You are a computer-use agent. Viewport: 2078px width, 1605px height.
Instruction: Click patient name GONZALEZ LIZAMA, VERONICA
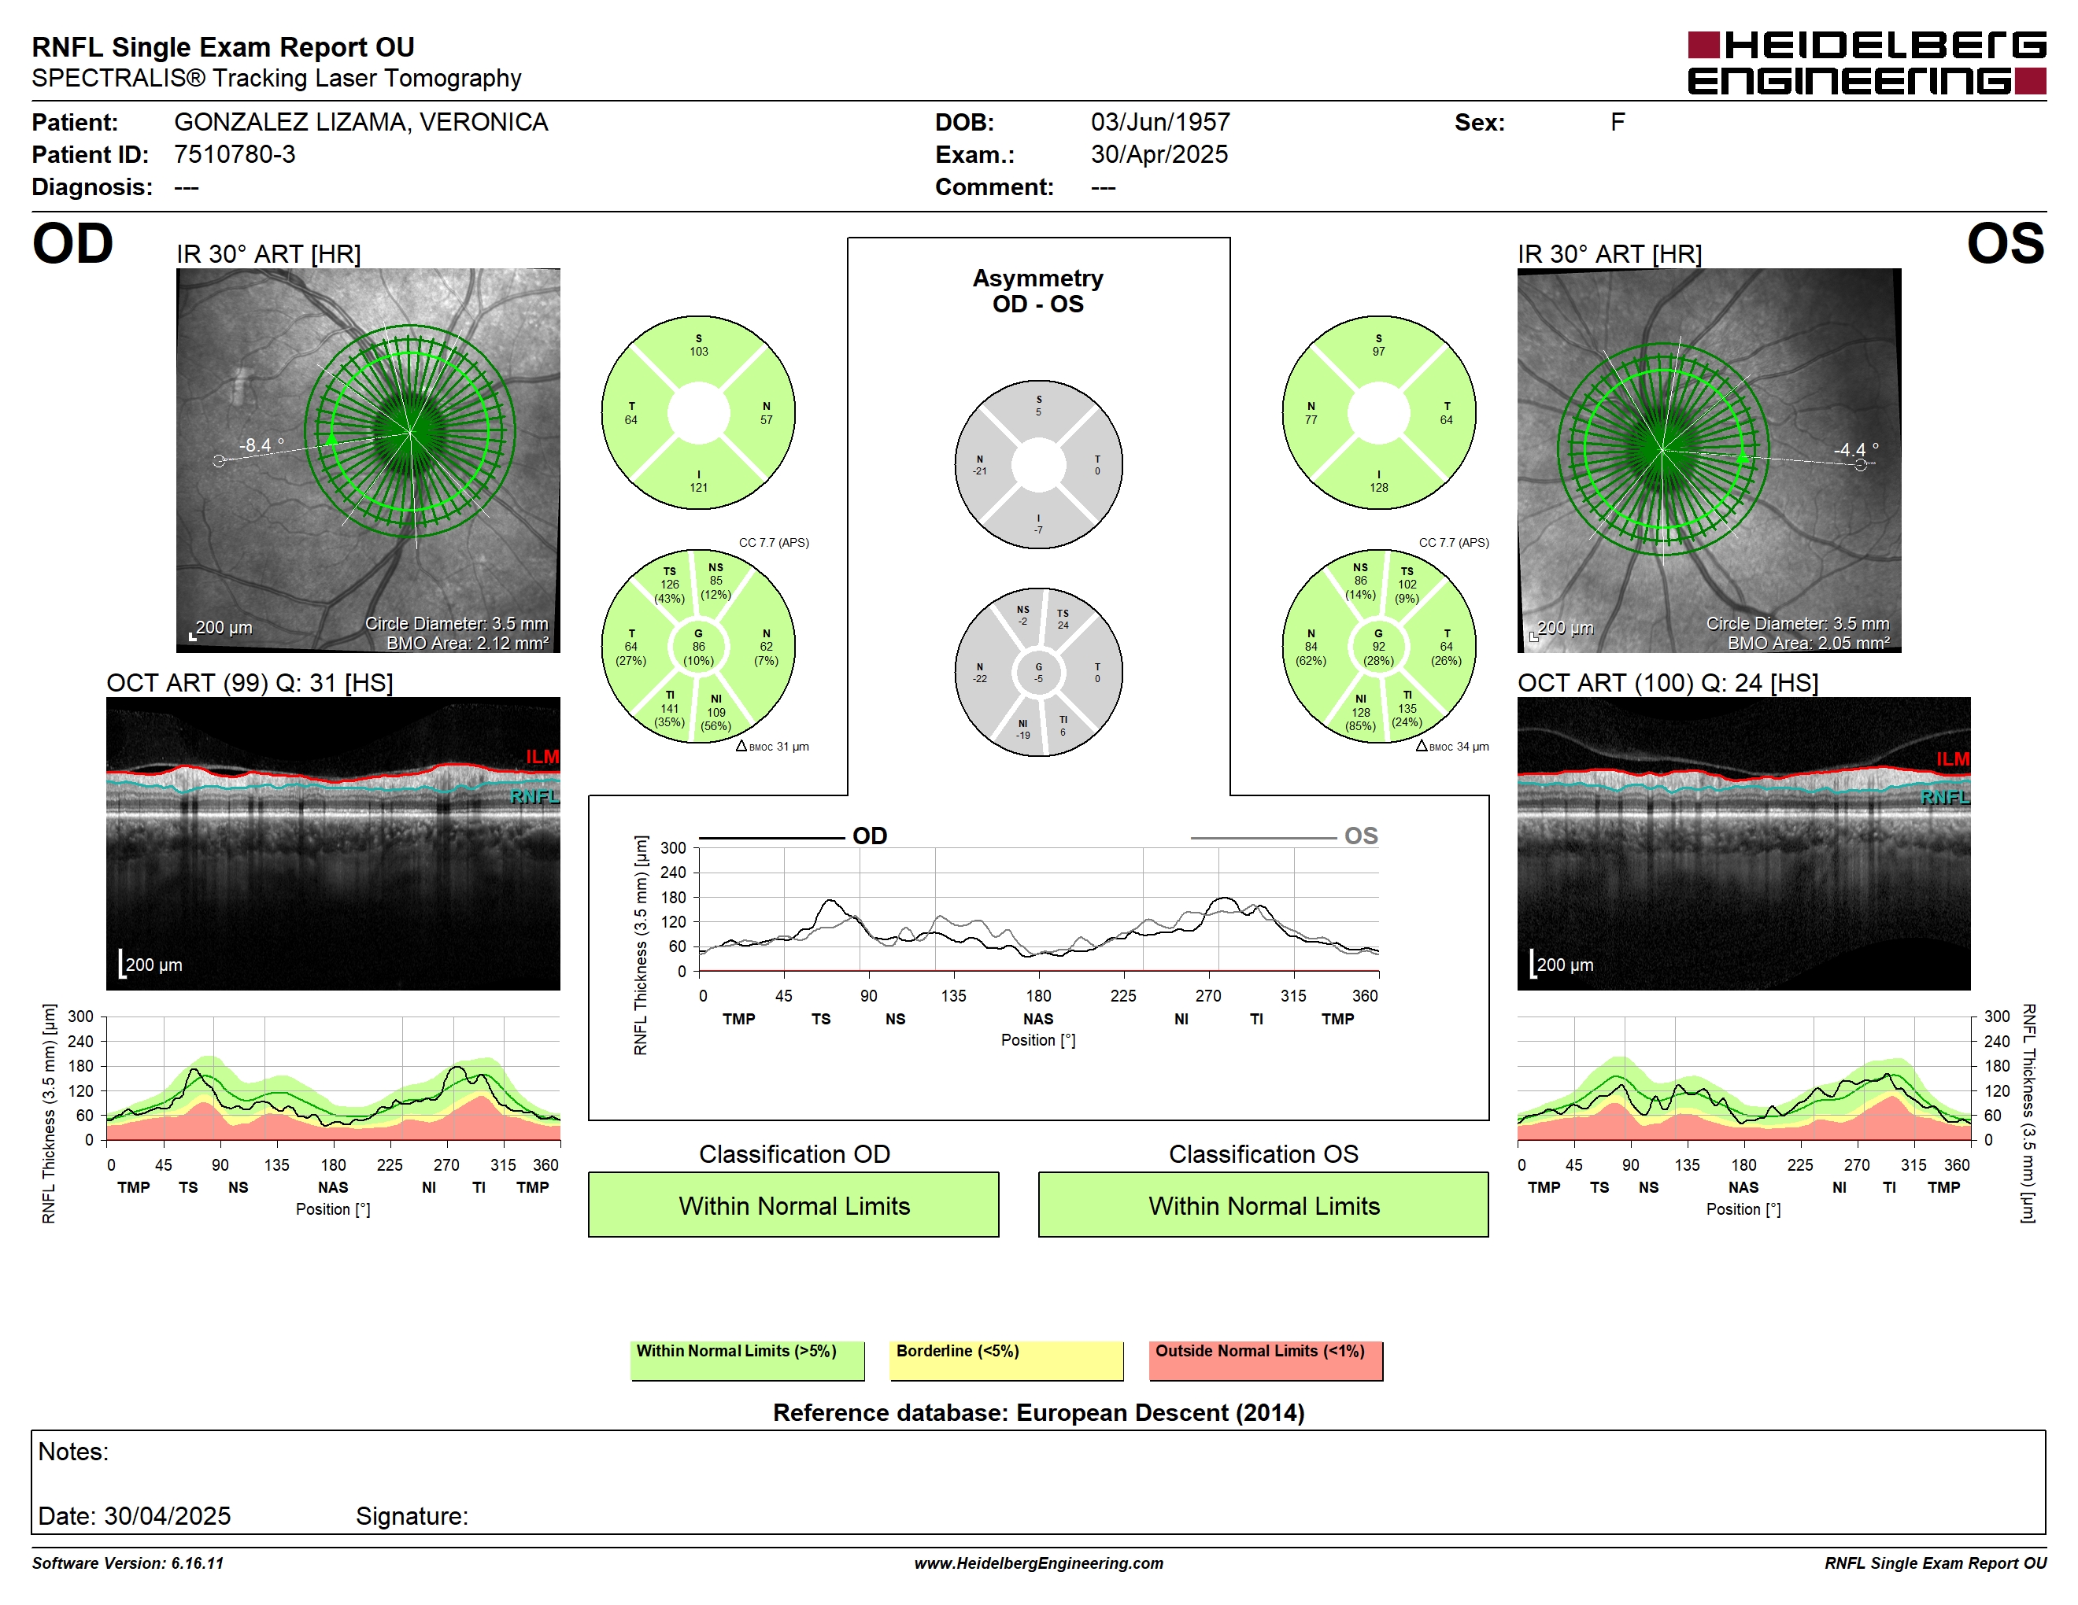pyautogui.click(x=361, y=122)
